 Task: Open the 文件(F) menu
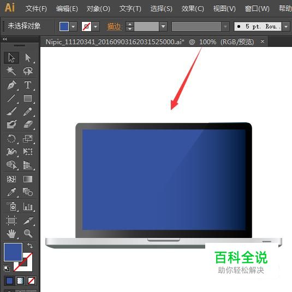[x=36, y=9]
